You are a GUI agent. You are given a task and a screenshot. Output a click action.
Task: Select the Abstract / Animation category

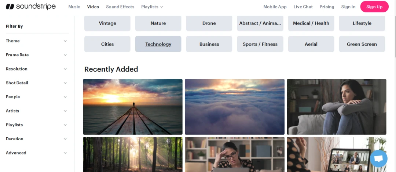point(260,23)
